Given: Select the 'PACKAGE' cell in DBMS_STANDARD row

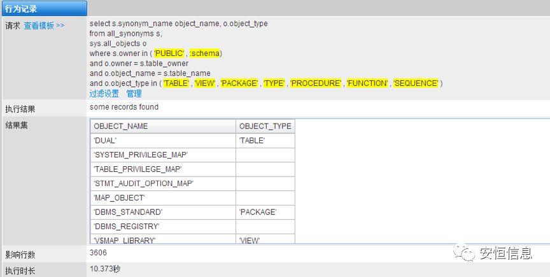Looking at the screenshot, I should (x=265, y=213).
